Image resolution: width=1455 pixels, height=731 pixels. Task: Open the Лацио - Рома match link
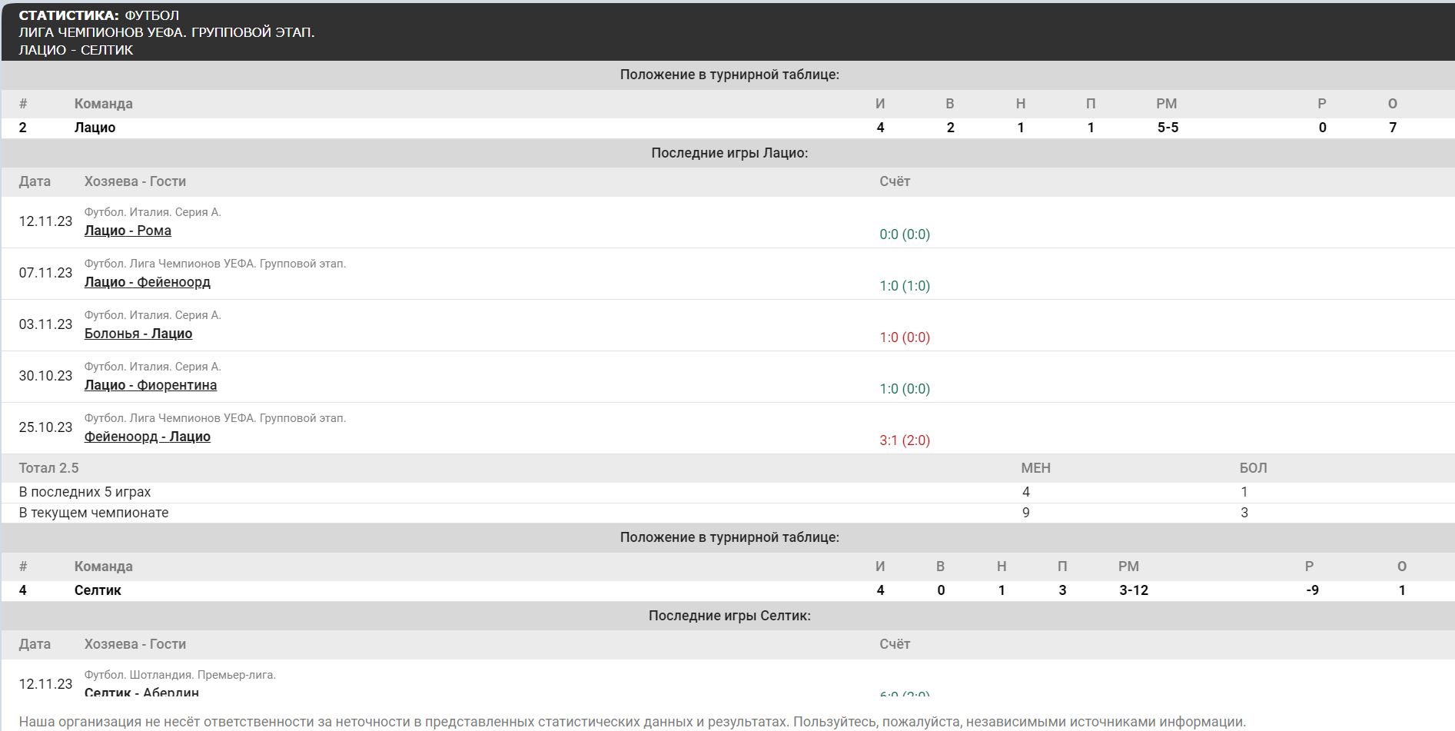pos(128,231)
